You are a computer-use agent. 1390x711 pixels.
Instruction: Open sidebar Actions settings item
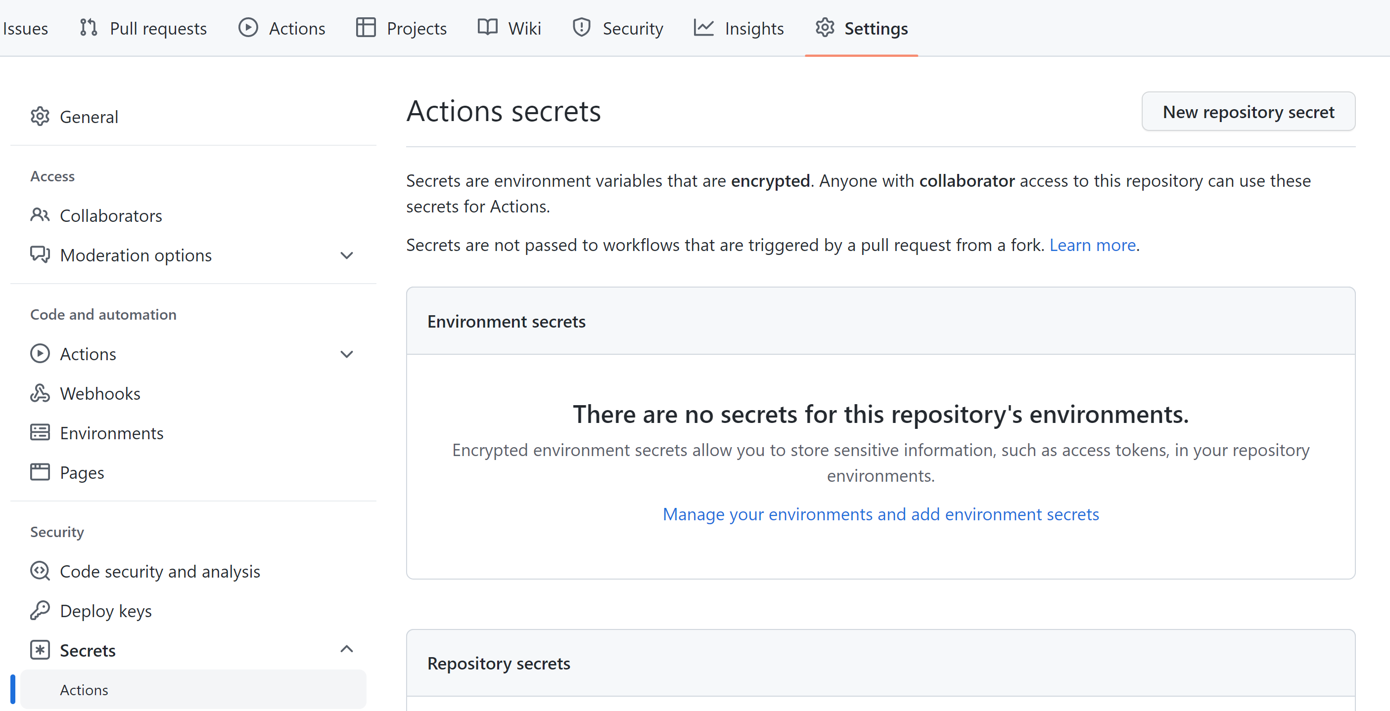tap(193, 354)
